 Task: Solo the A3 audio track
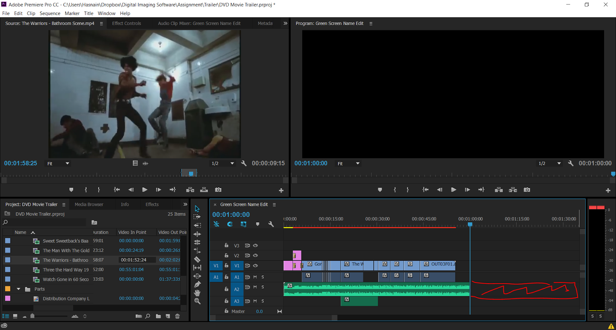tap(263, 301)
